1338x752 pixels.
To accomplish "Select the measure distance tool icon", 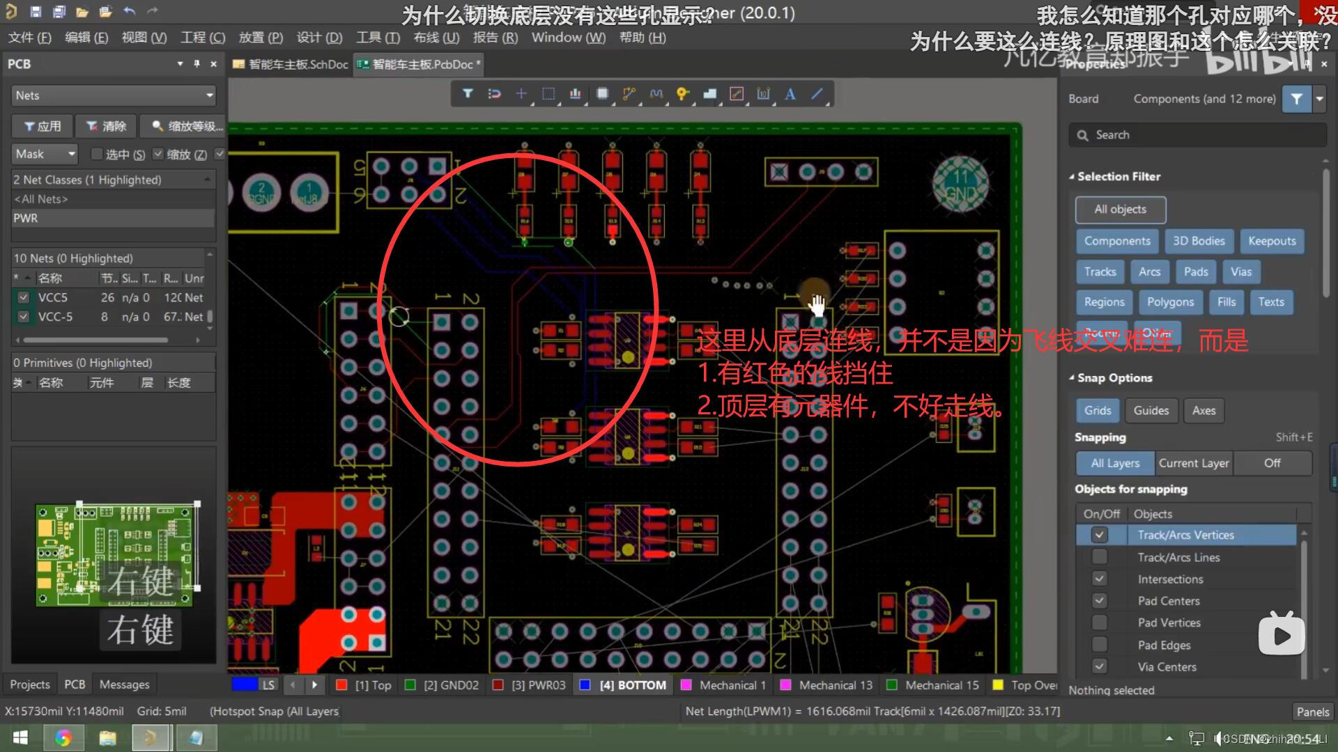I will coord(737,94).
